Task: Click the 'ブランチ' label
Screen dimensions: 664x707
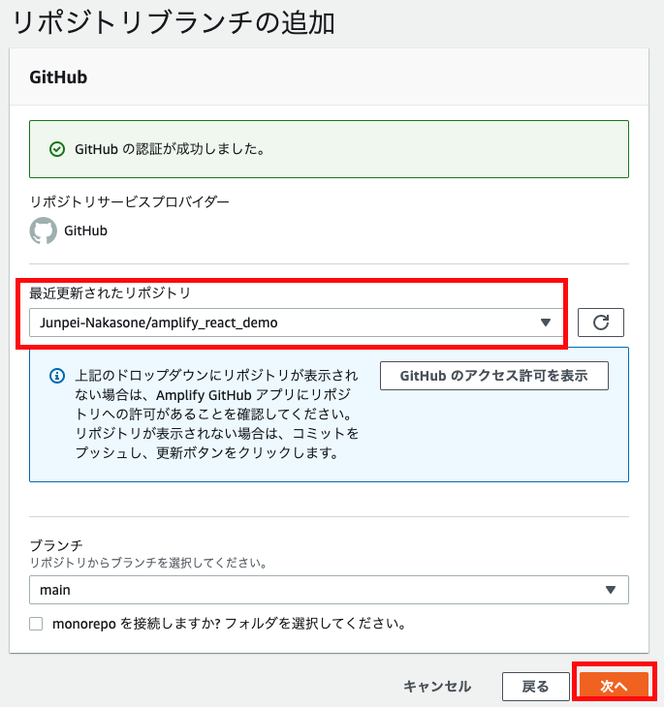Action: click(x=56, y=545)
